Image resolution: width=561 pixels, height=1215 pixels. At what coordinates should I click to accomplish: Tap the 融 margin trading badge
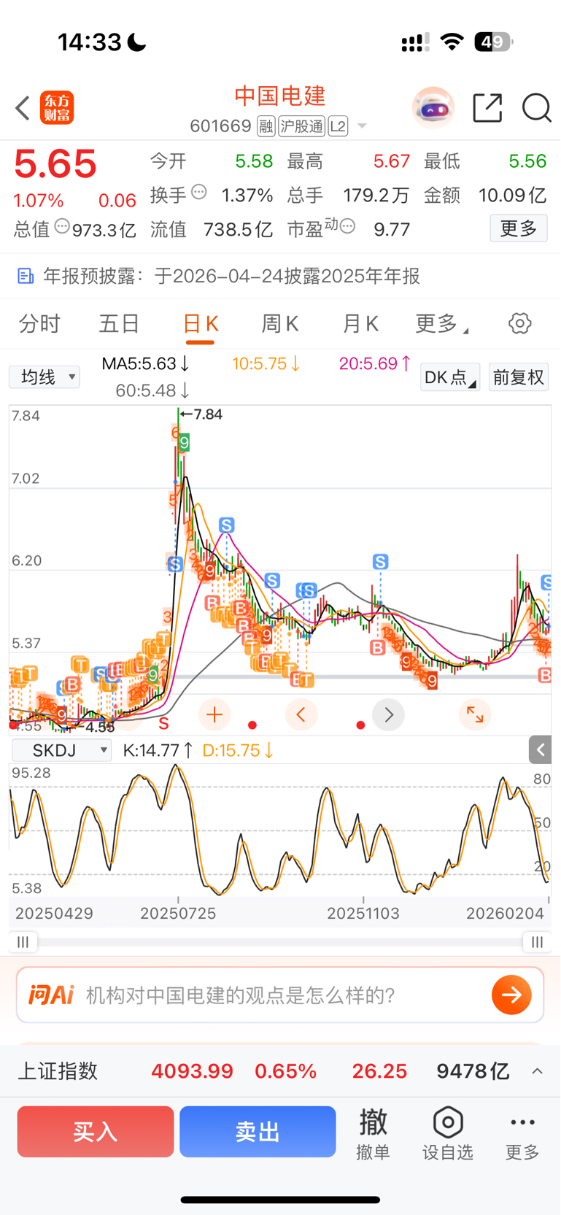266,126
